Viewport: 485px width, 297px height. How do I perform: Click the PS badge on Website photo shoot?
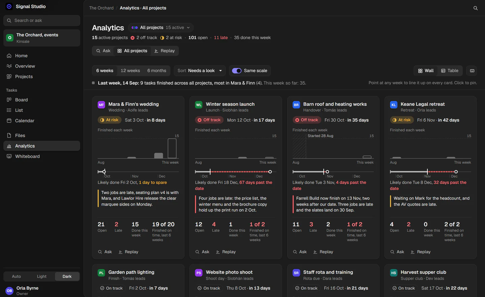point(199,273)
